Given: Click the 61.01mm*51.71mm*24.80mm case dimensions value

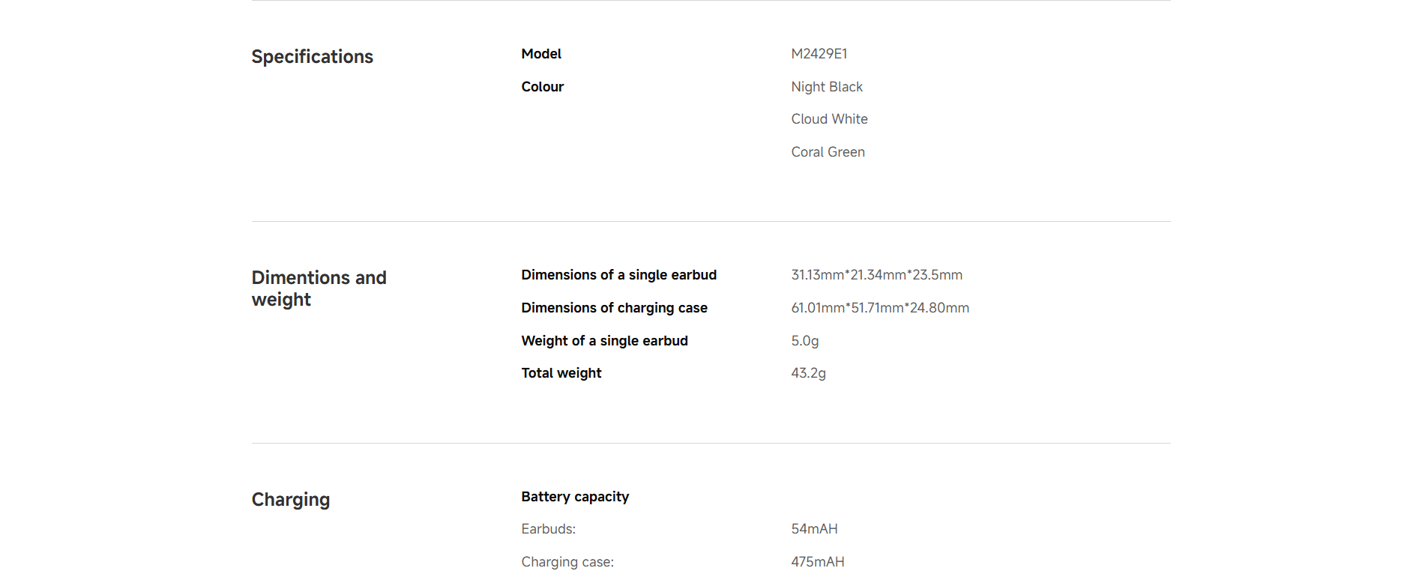Looking at the screenshot, I should (880, 308).
